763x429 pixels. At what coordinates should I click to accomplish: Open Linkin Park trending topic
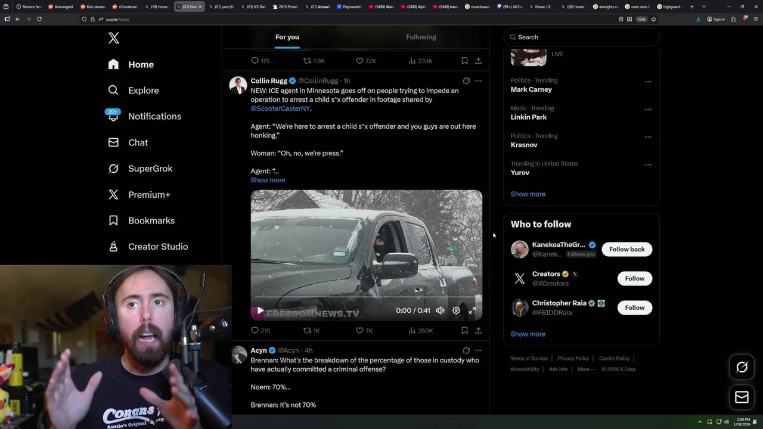[529, 117]
